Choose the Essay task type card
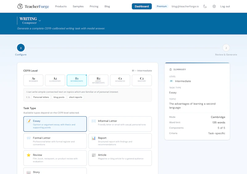Screen dimensions: 247x174 pyautogui.click(x=55, y=124)
